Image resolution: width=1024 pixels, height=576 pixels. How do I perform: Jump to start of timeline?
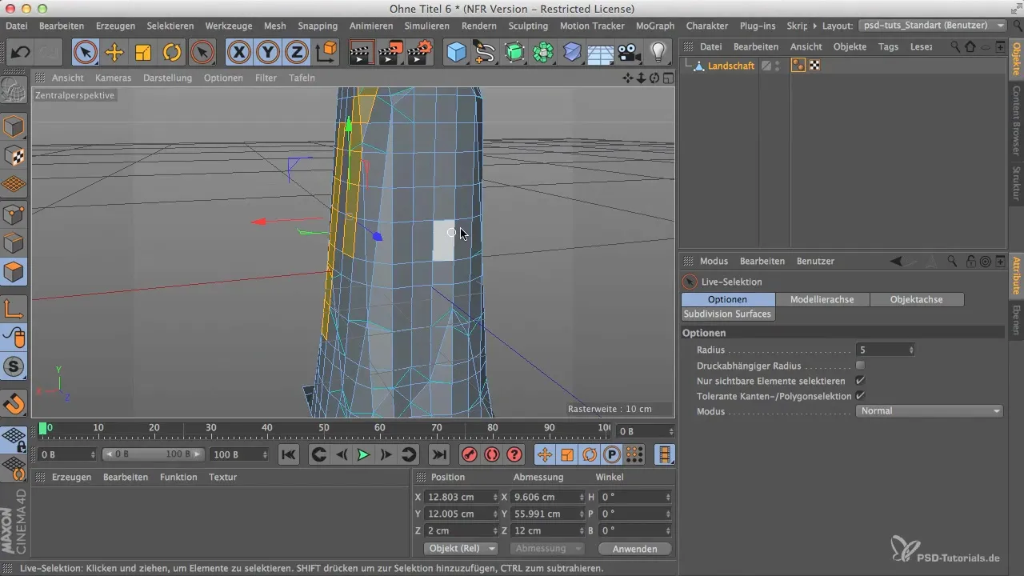(289, 454)
